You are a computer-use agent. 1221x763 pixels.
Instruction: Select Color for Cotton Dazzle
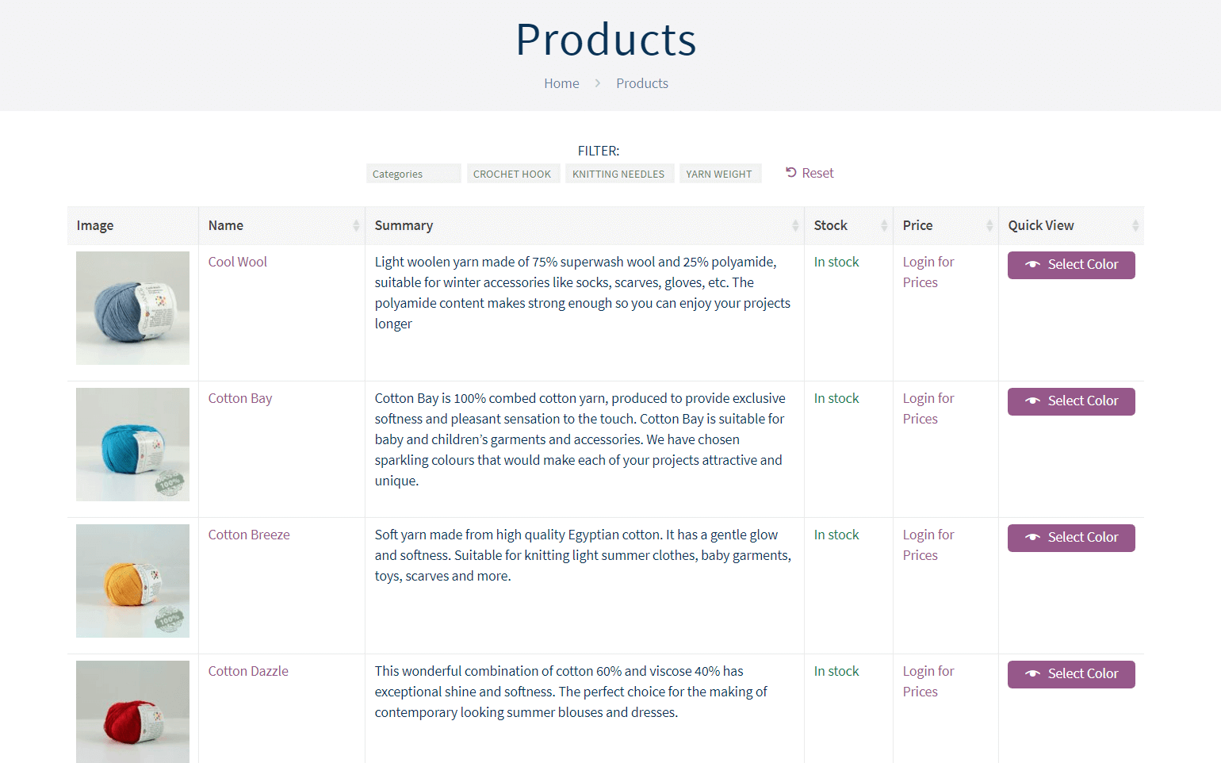pyautogui.click(x=1071, y=674)
